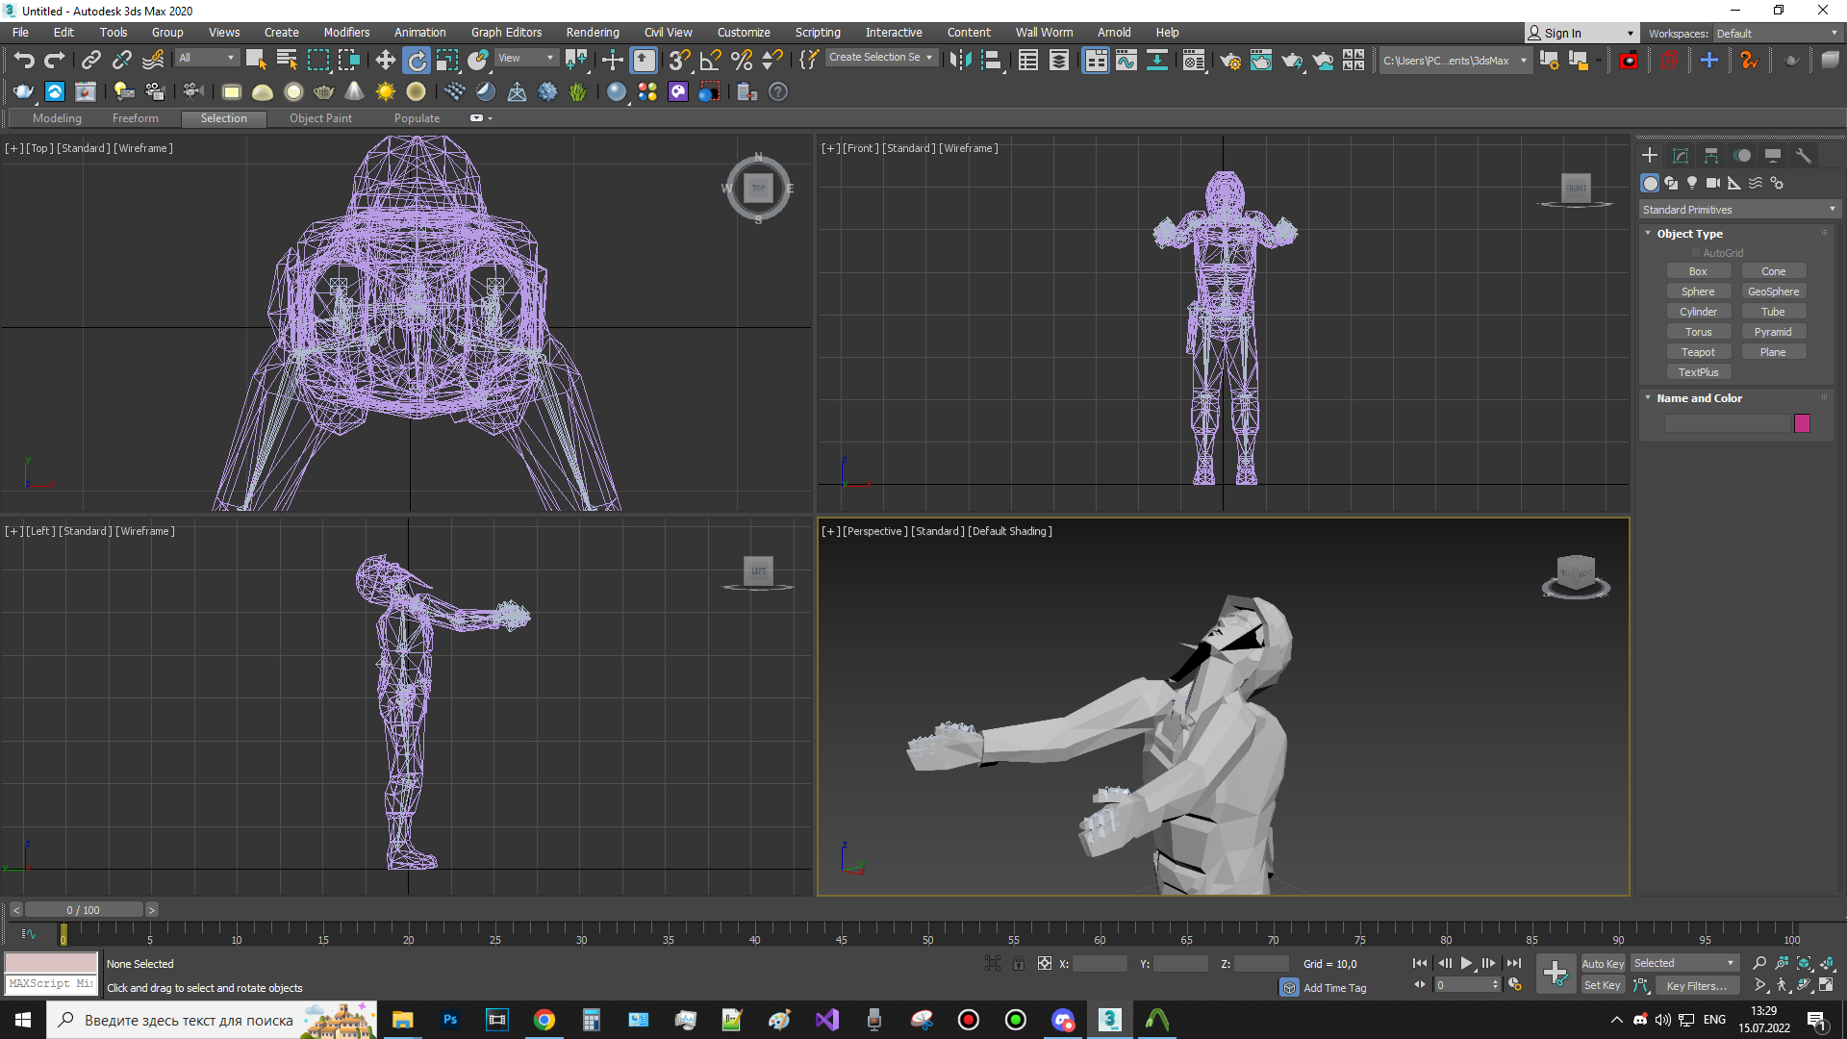Toggle the selection lock icon

pos(1018,963)
